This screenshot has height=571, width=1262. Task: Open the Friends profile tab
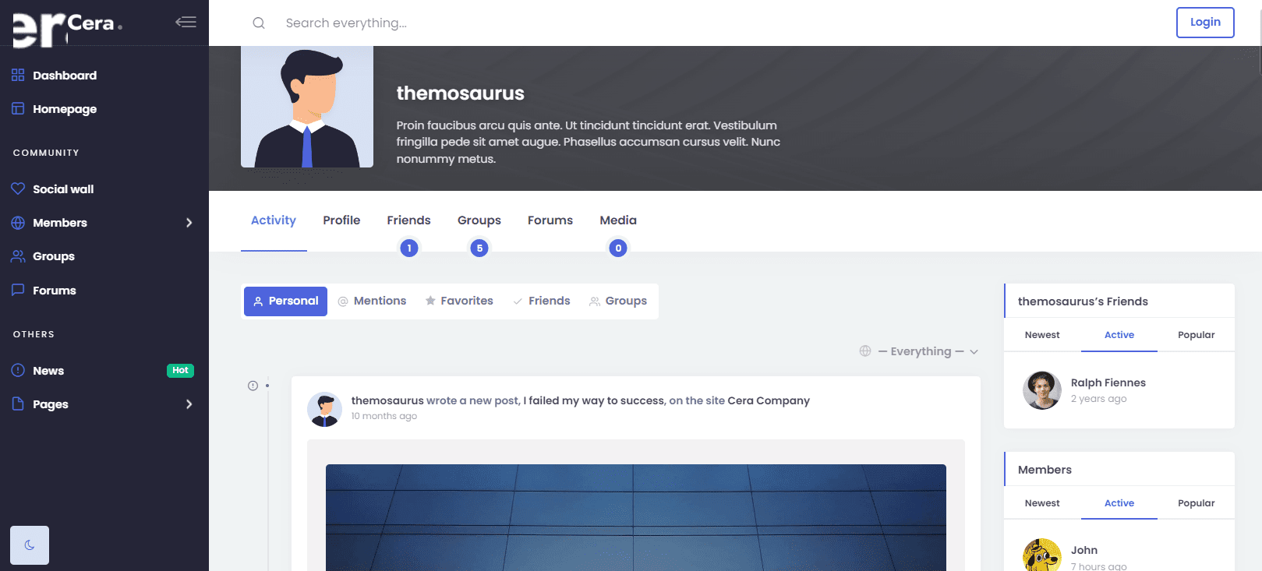408,220
